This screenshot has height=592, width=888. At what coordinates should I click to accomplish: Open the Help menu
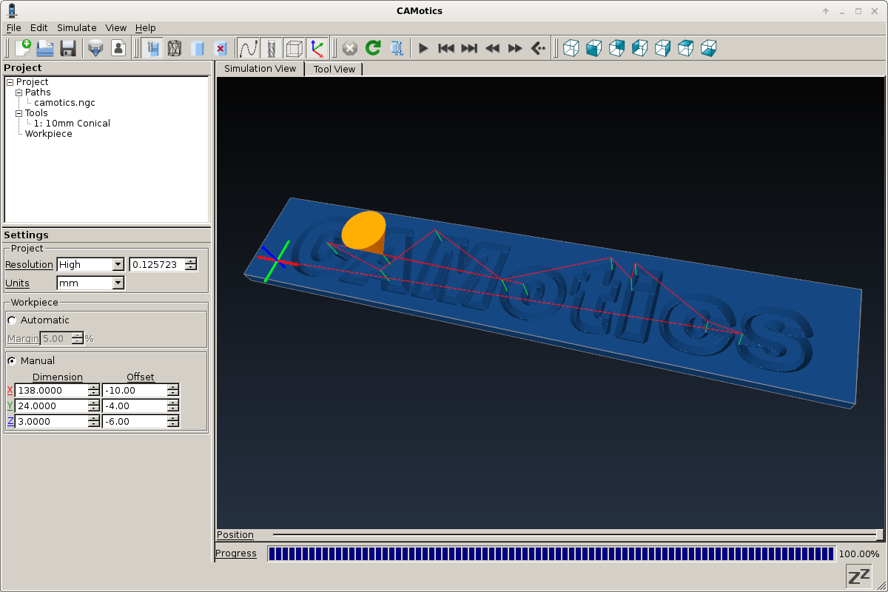[146, 27]
